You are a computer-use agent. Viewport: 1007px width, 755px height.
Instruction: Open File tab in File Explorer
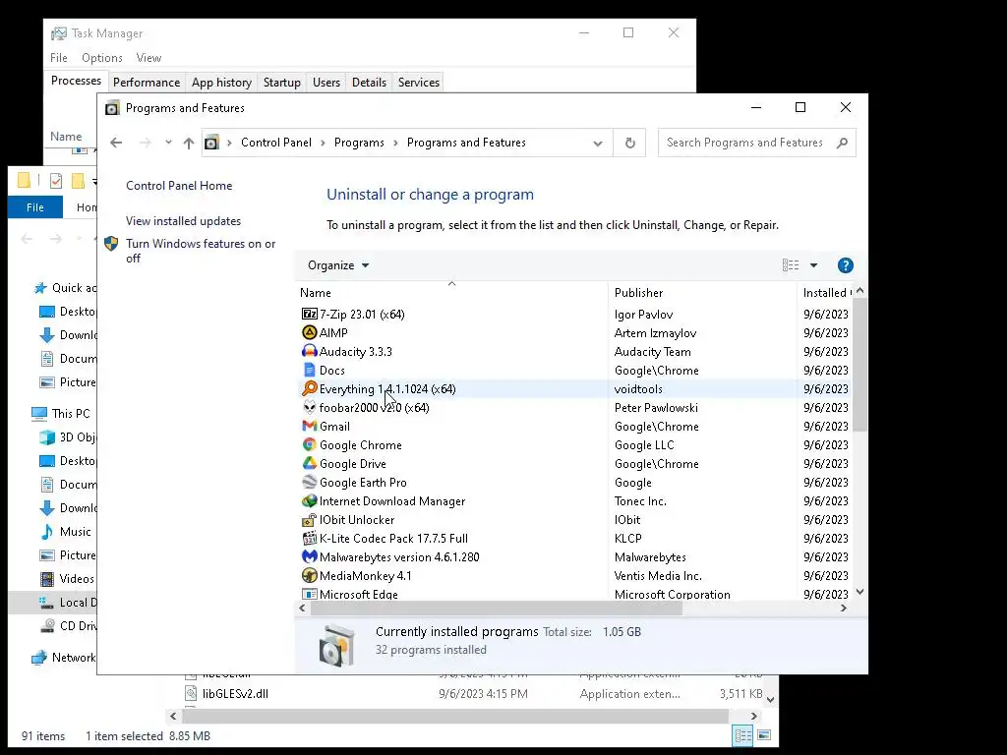tap(35, 207)
